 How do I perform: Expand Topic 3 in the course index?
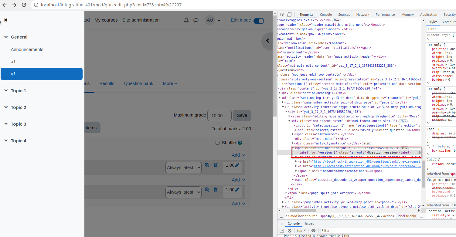(6, 124)
